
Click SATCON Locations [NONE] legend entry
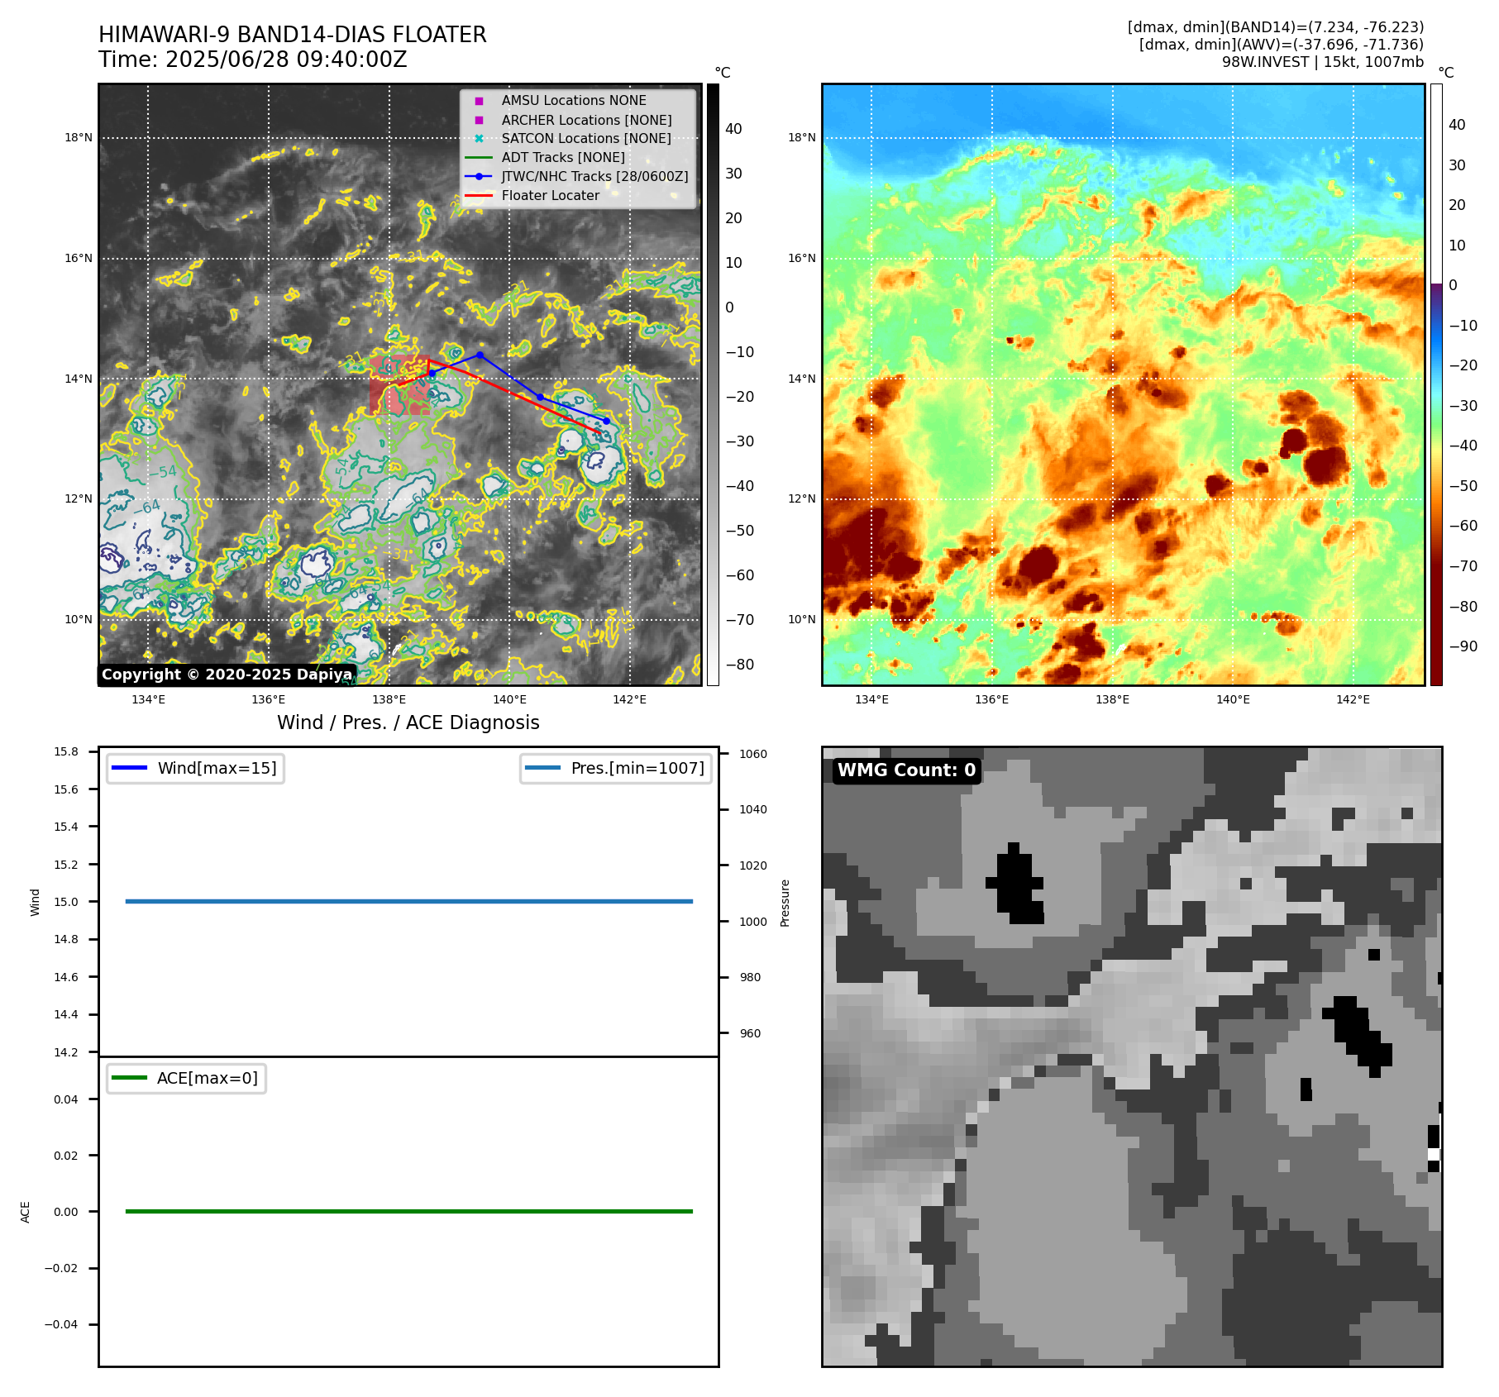click(x=586, y=139)
